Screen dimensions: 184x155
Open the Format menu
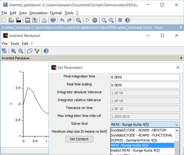[56, 13]
